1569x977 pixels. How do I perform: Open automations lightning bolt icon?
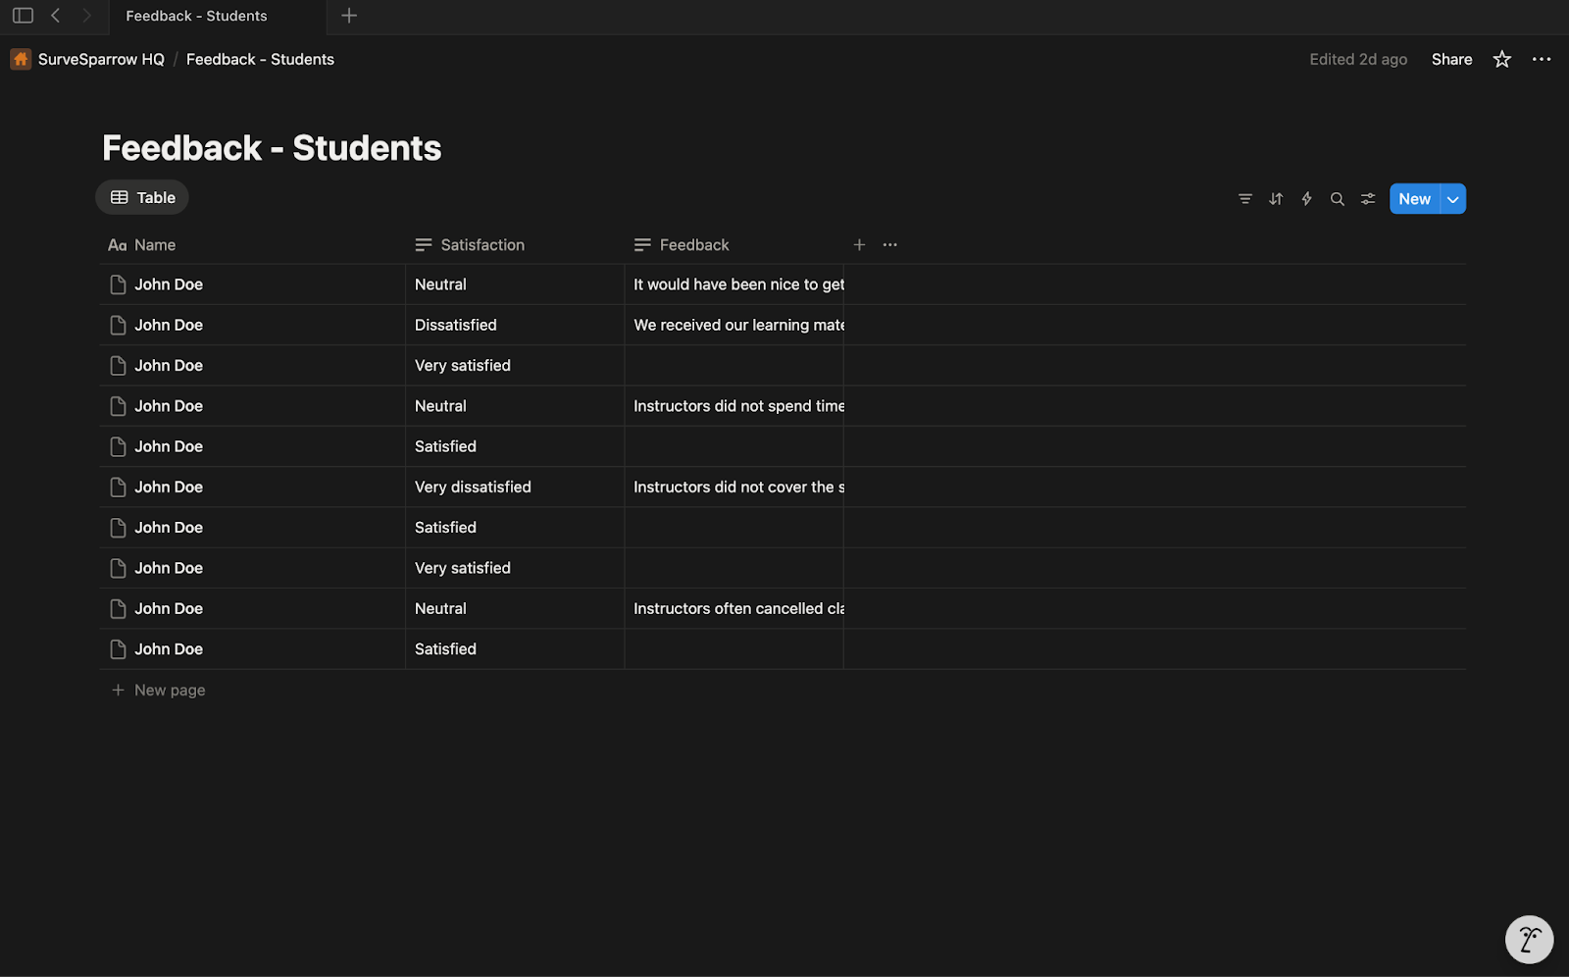click(1306, 199)
